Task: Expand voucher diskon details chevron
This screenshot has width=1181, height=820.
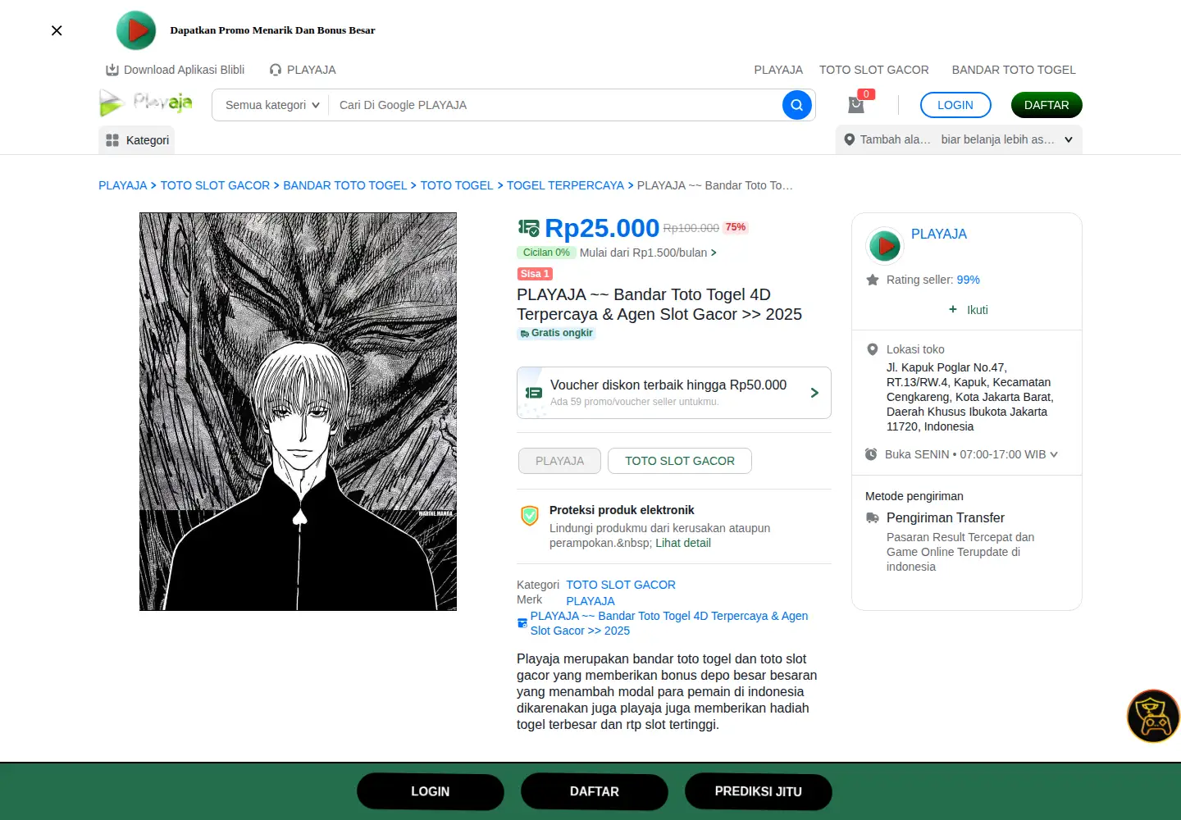Action: pos(814,393)
